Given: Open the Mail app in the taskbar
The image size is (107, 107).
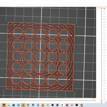Looking at the screenshot, I should click(x=18, y=105).
